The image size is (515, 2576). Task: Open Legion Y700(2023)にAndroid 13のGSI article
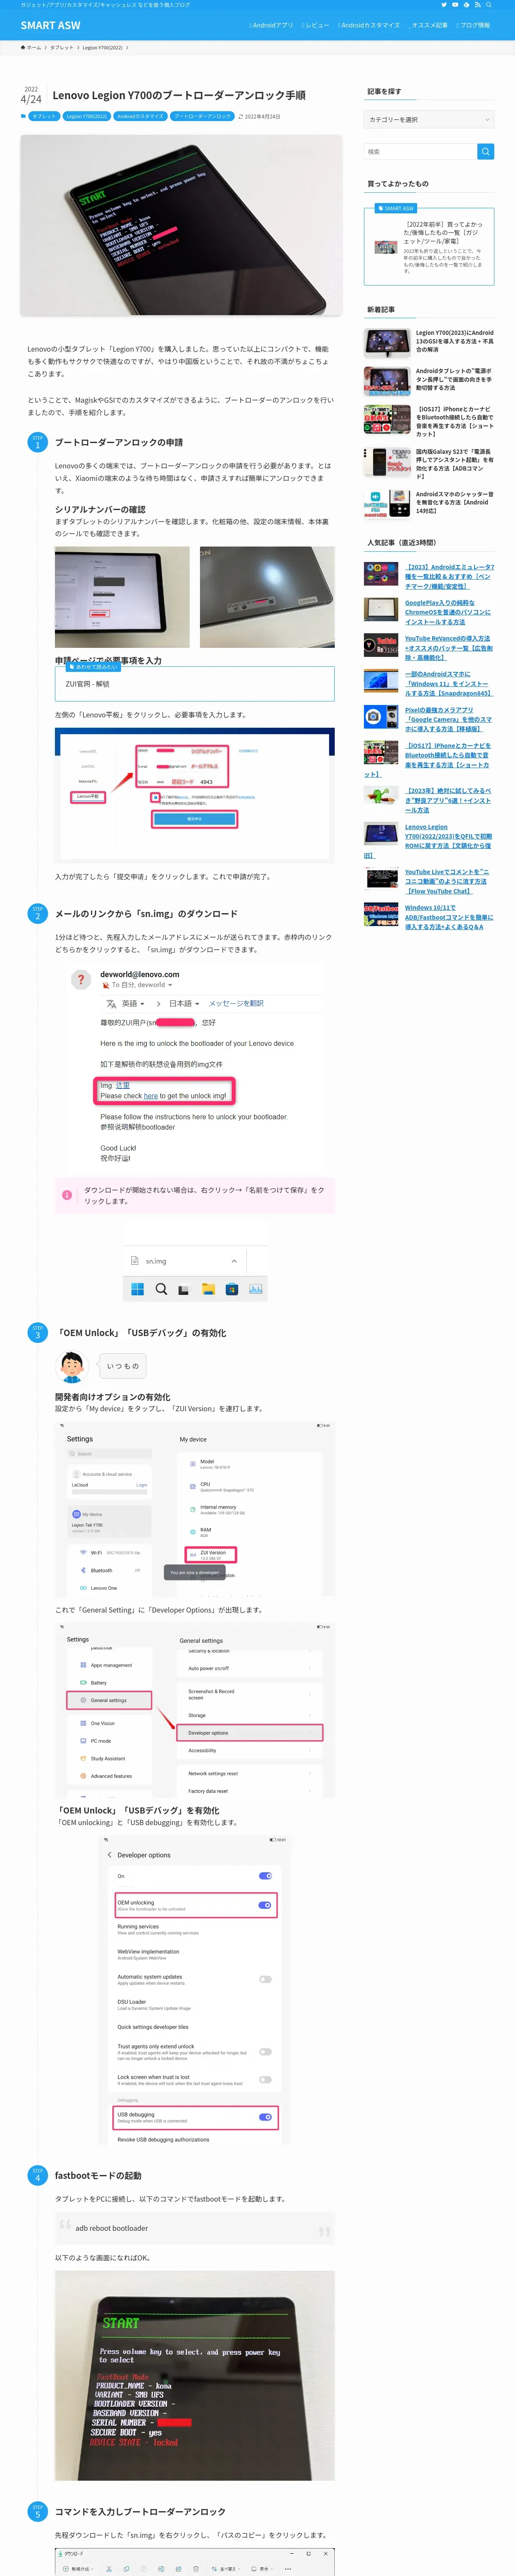(455, 341)
